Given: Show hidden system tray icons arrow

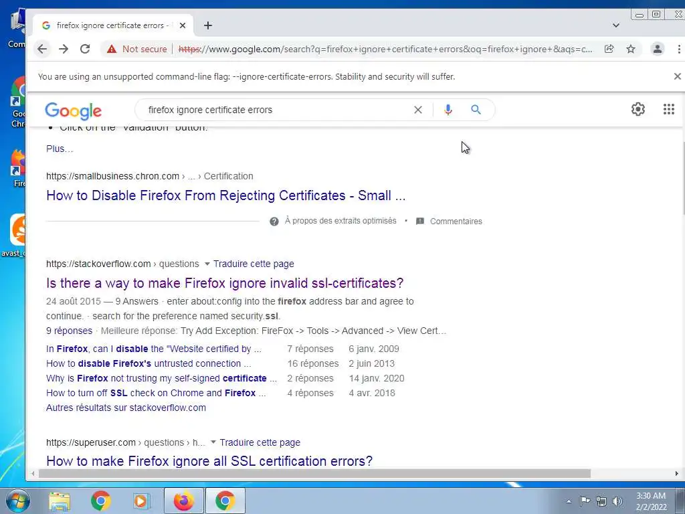Looking at the screenshot, I should click(569, 501).
